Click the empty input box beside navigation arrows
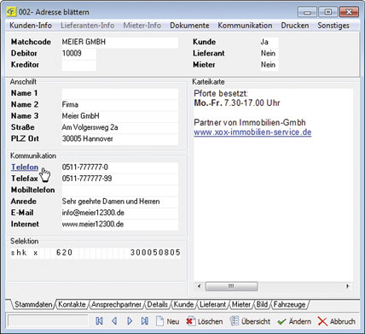The height and width of the screenshot is (334, 365). (48, 321)
